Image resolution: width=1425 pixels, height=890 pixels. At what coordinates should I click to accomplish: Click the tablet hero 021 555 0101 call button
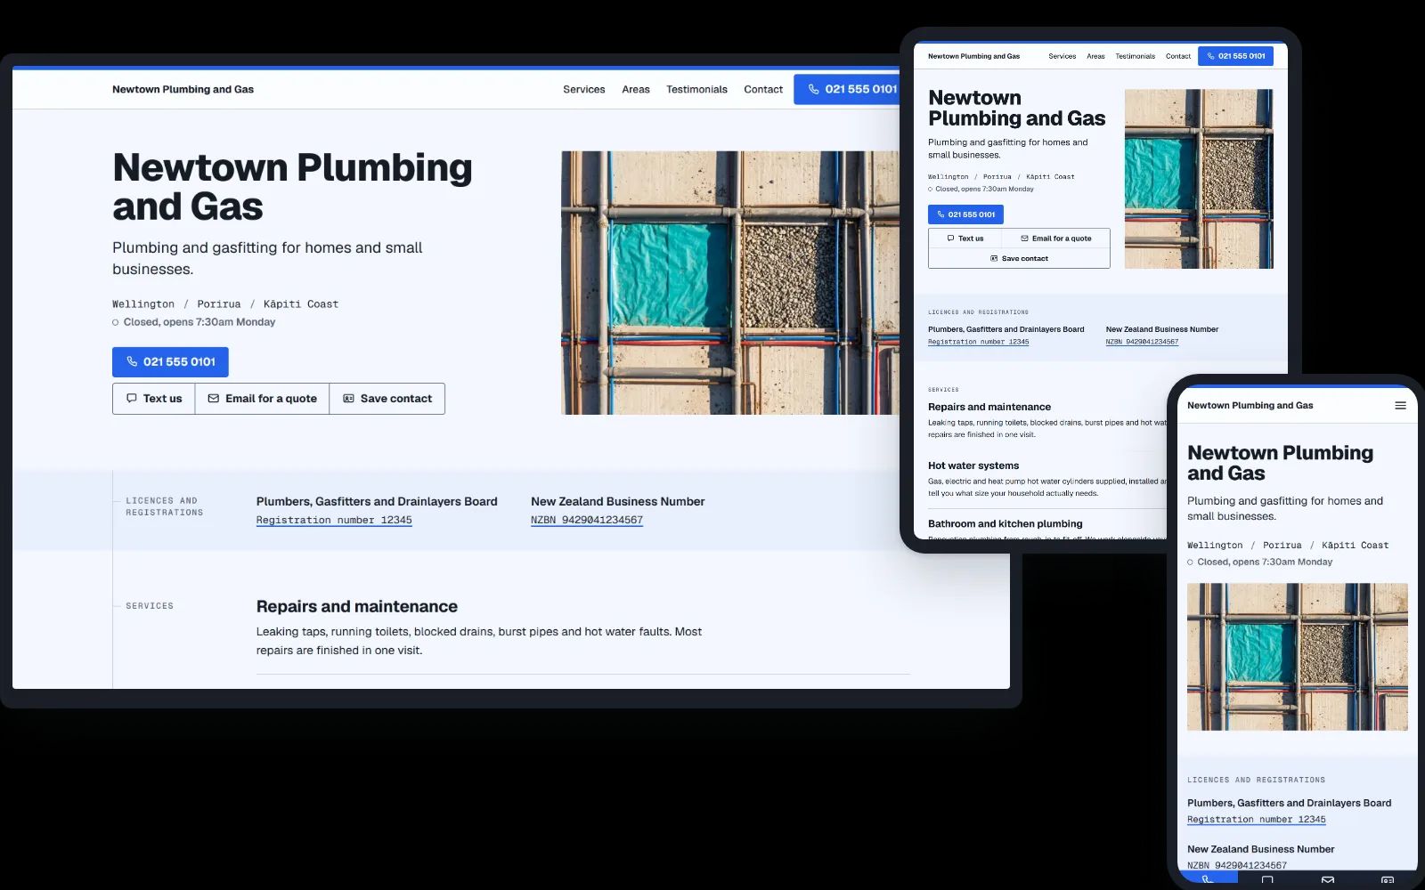tap(965, 214)
